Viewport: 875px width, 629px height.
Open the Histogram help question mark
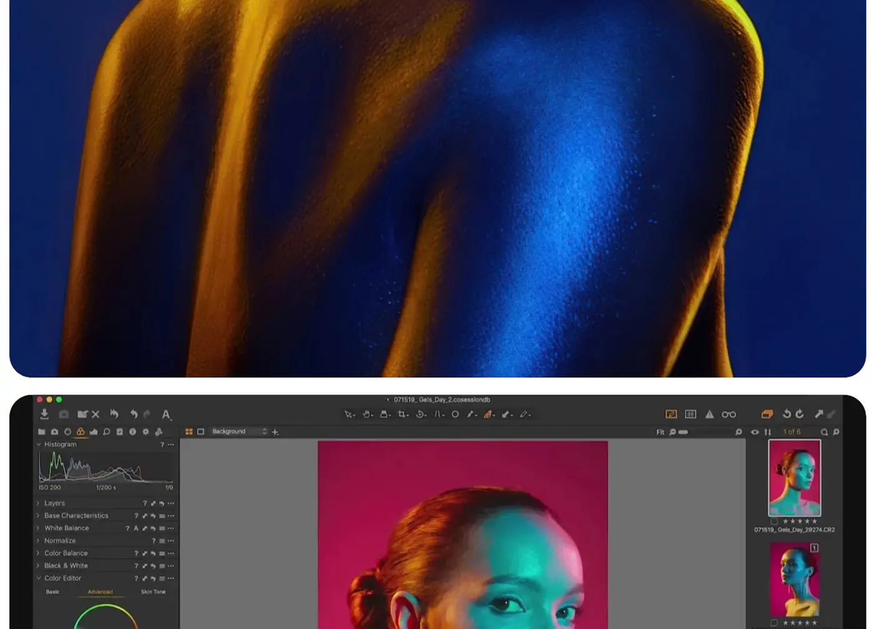(x=162, y=445)
